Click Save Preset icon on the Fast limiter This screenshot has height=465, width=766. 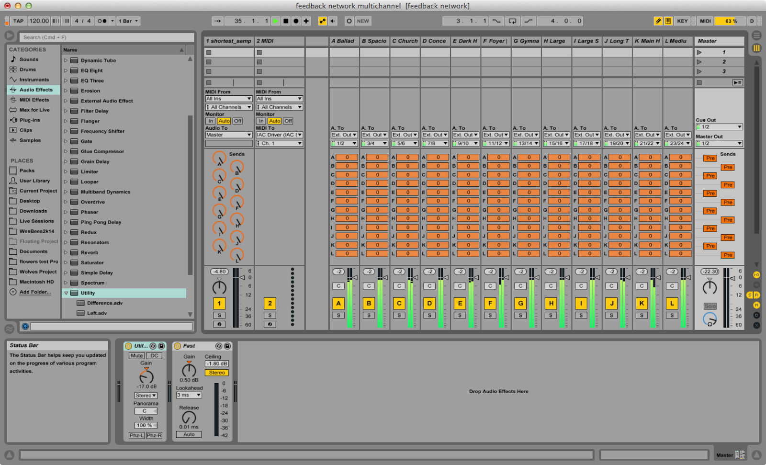pos(227,346)
